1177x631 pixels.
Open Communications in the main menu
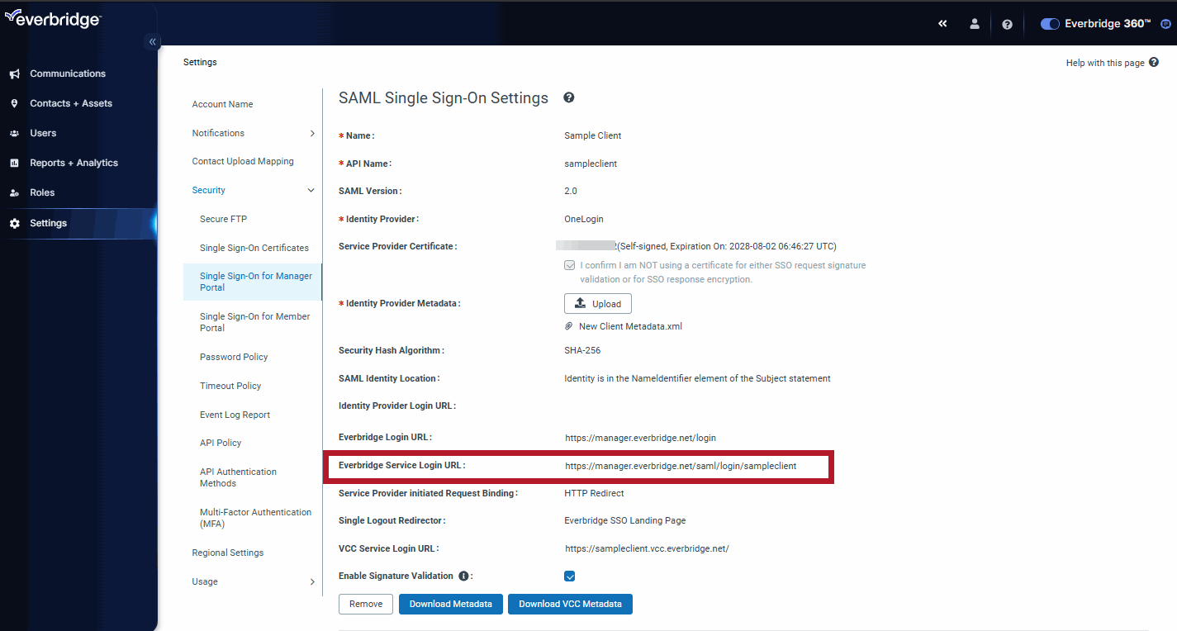click(68, 74)
